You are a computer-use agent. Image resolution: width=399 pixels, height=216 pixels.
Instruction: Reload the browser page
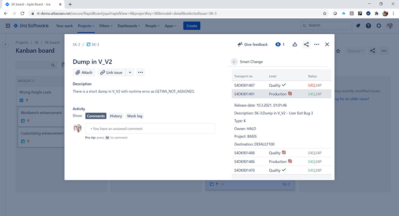(22, 14)
